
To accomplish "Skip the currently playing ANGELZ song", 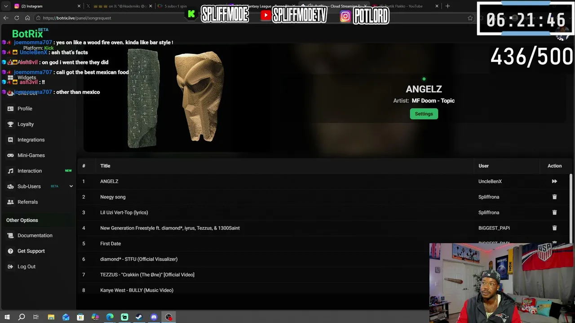I will (554, 181).
